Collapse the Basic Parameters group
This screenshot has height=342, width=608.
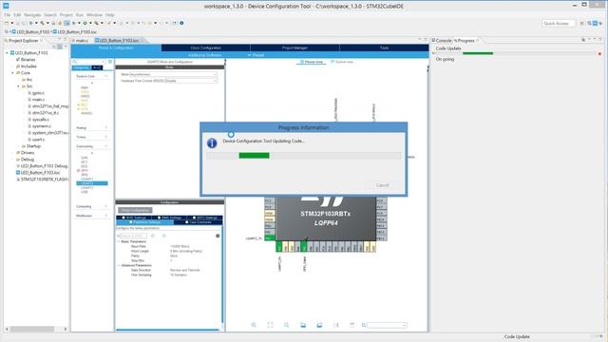coord(119,241)
